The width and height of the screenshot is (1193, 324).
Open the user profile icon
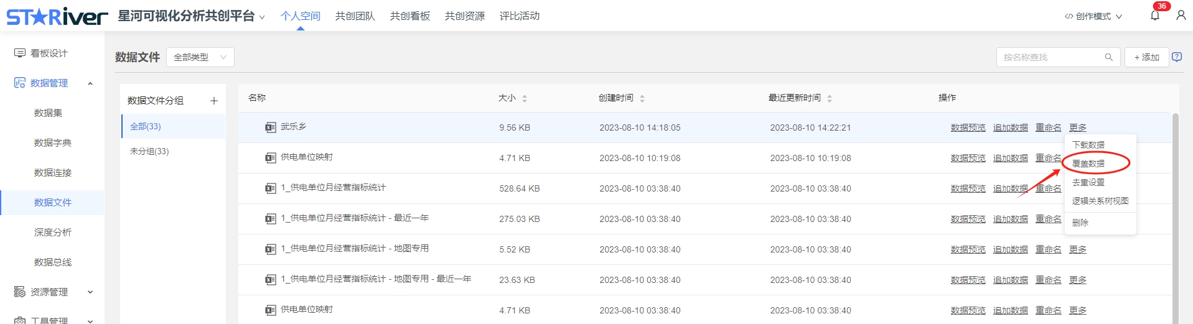pyautogui.click(x=1181, y=16)
